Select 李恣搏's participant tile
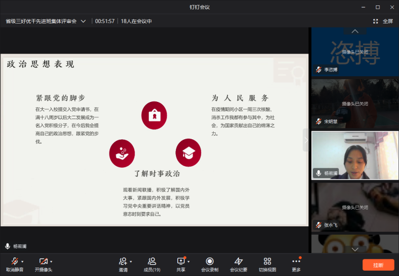Viewport: 399px width, 276px height. (355, 52)
